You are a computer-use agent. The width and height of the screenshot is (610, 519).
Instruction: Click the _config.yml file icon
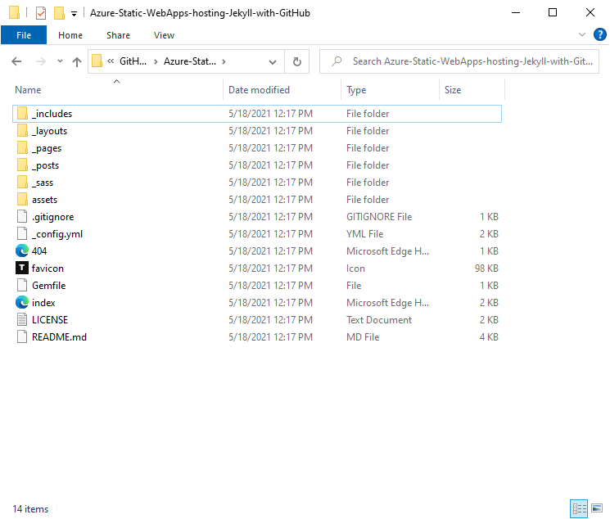(x=22, y=233)
